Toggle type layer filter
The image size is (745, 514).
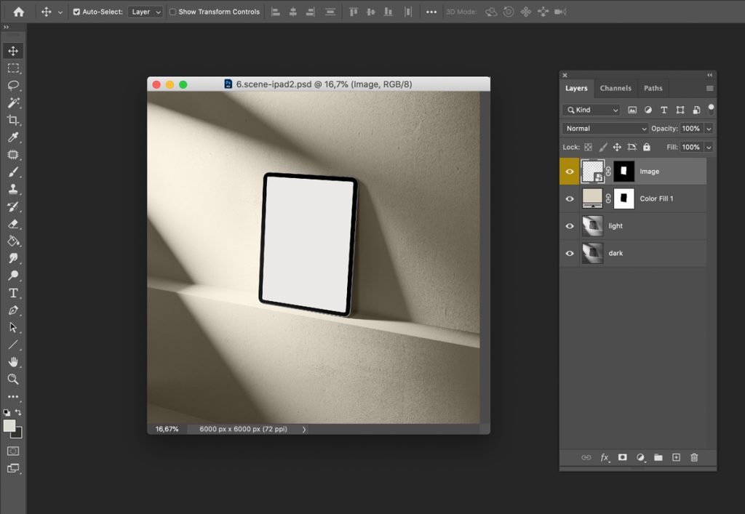664,110
